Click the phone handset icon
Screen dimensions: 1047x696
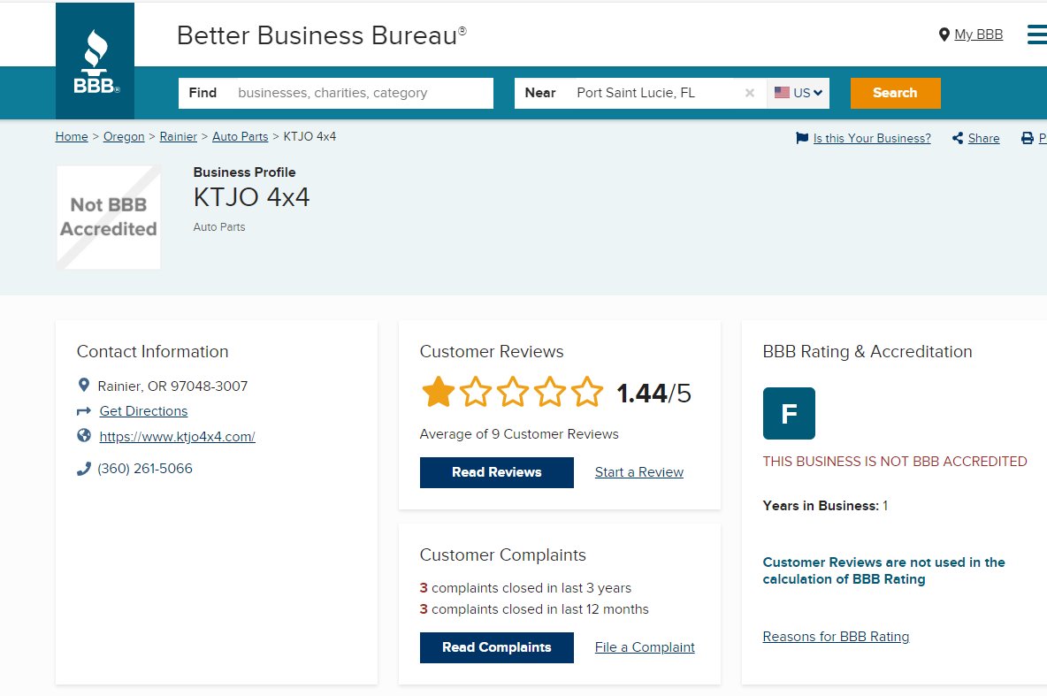(x=83, y=469)
